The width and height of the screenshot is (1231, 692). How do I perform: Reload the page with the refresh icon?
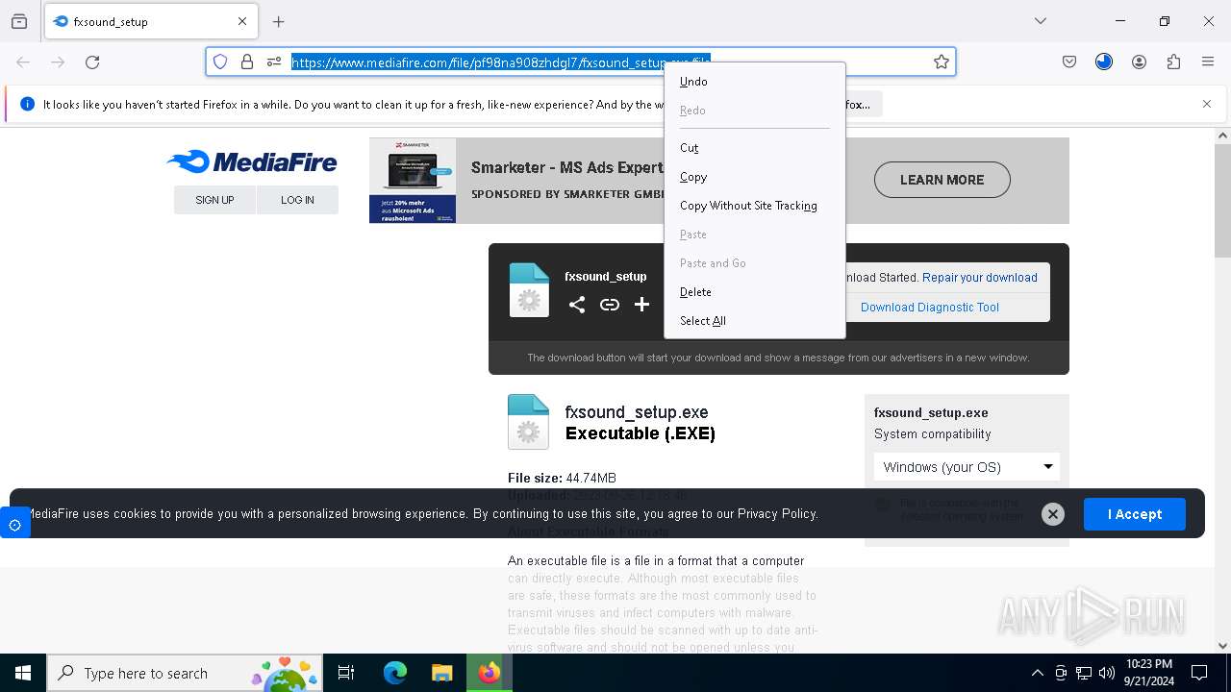pyautogui.click(x=92, y=62)
